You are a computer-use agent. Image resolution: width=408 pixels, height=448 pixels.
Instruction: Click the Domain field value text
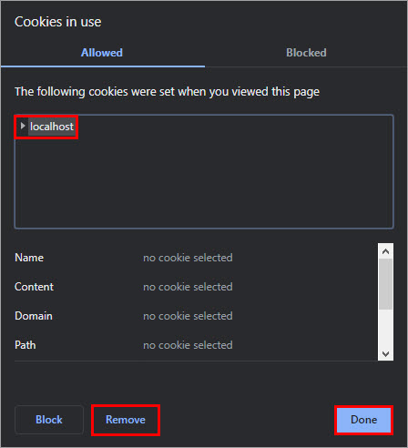click(x=188, y=316)
